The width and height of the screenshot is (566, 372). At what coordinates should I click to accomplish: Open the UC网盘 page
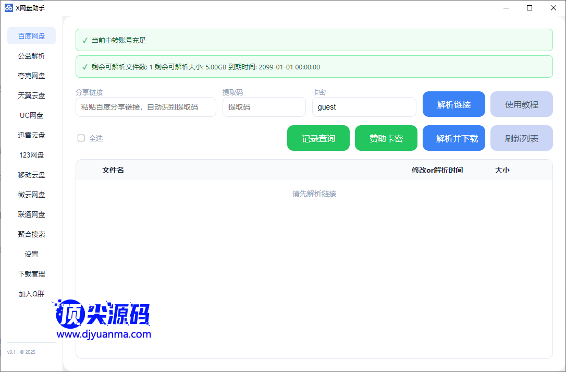(x=31, y=115)
